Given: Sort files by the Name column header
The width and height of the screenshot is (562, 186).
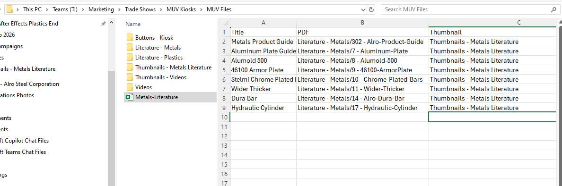Looking at the screenshot, I should pos(133,24).
